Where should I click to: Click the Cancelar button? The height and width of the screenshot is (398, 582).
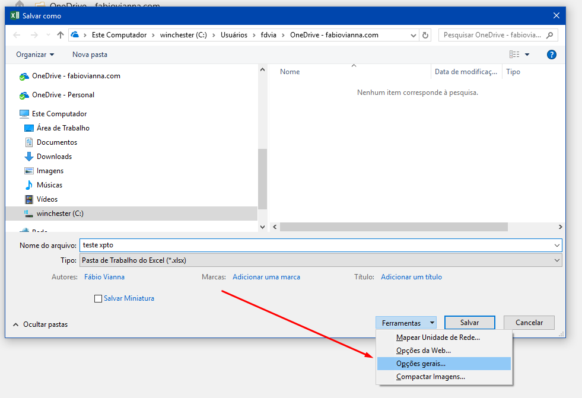[x=529, y=322]
